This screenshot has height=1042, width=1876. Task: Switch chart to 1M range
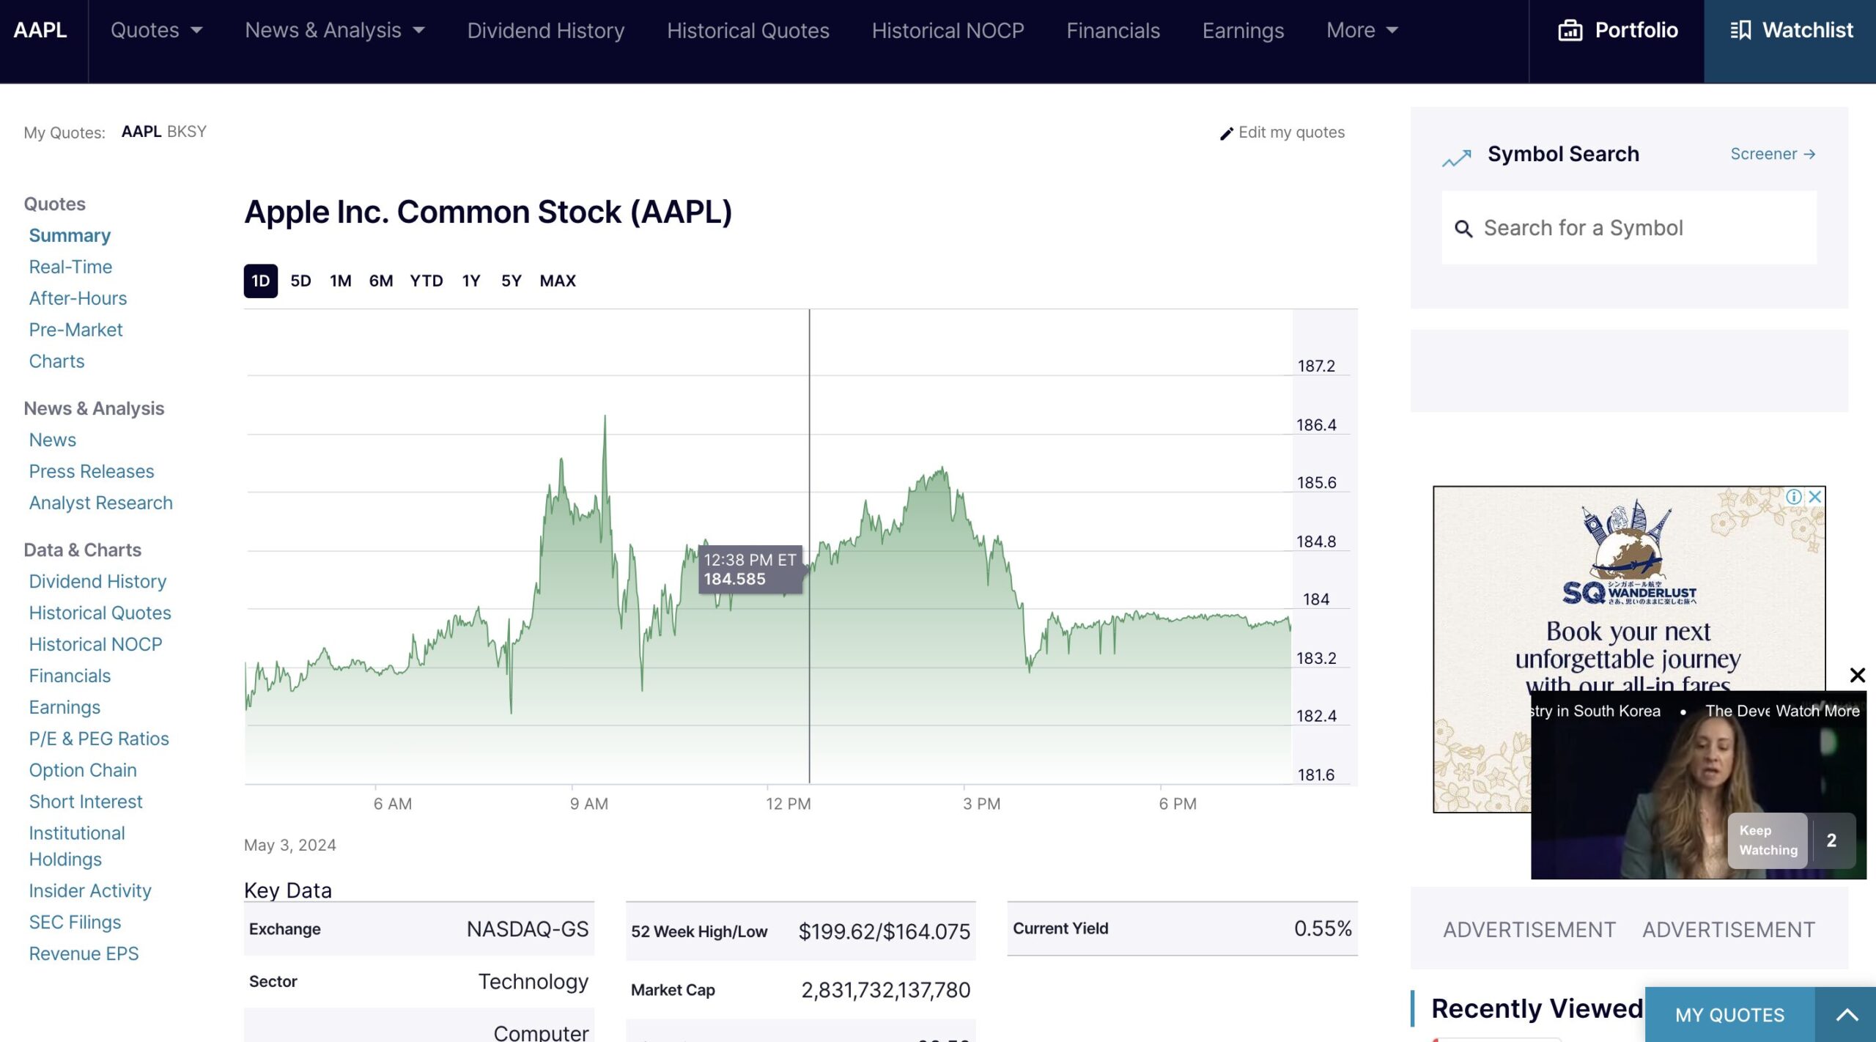340,281
